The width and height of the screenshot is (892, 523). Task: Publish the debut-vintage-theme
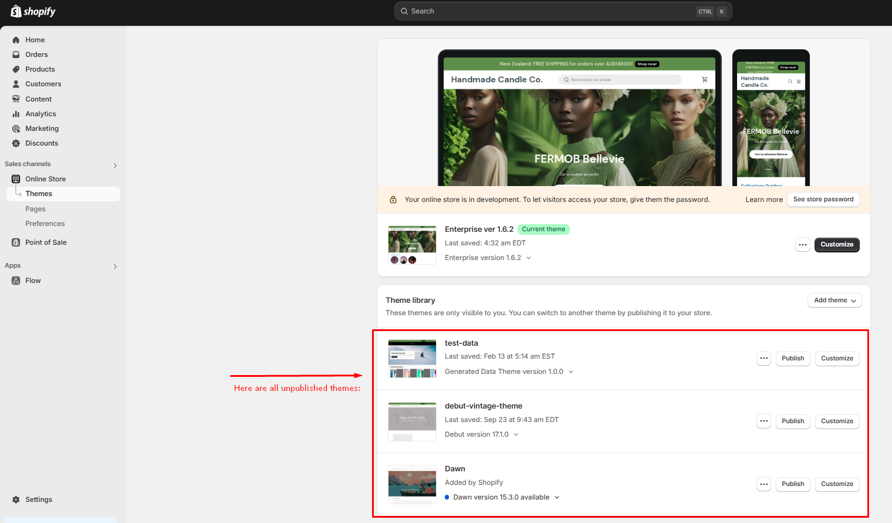click(x=793, y=421)
